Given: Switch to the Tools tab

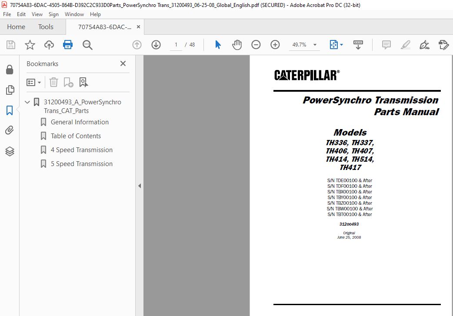Looking at the screenshot, I should [x=46, y=27].
